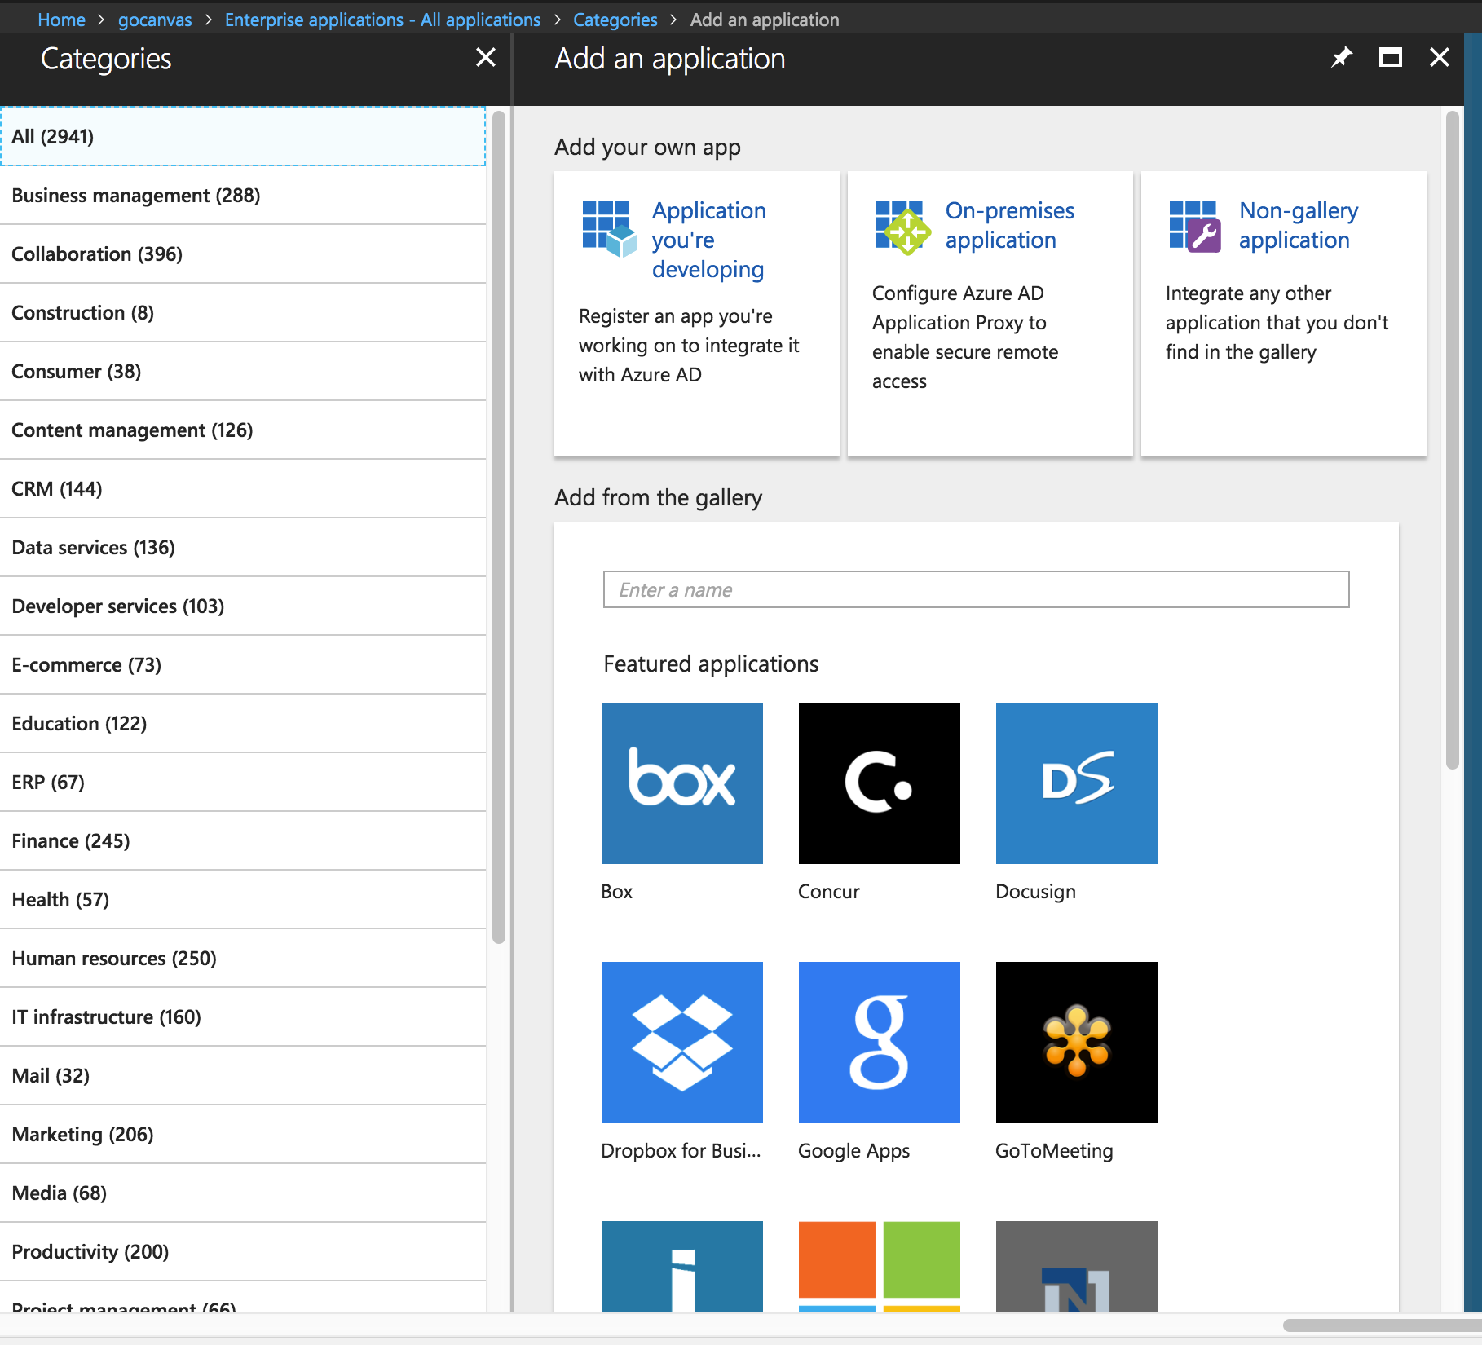Click the Categories list vertical scrollbar

point(499,527)
